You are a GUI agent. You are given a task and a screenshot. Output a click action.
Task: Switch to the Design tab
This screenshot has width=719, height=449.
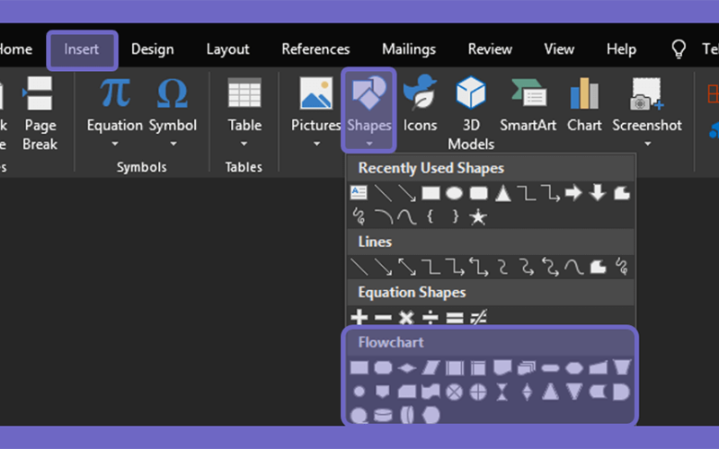click(152, 49)
